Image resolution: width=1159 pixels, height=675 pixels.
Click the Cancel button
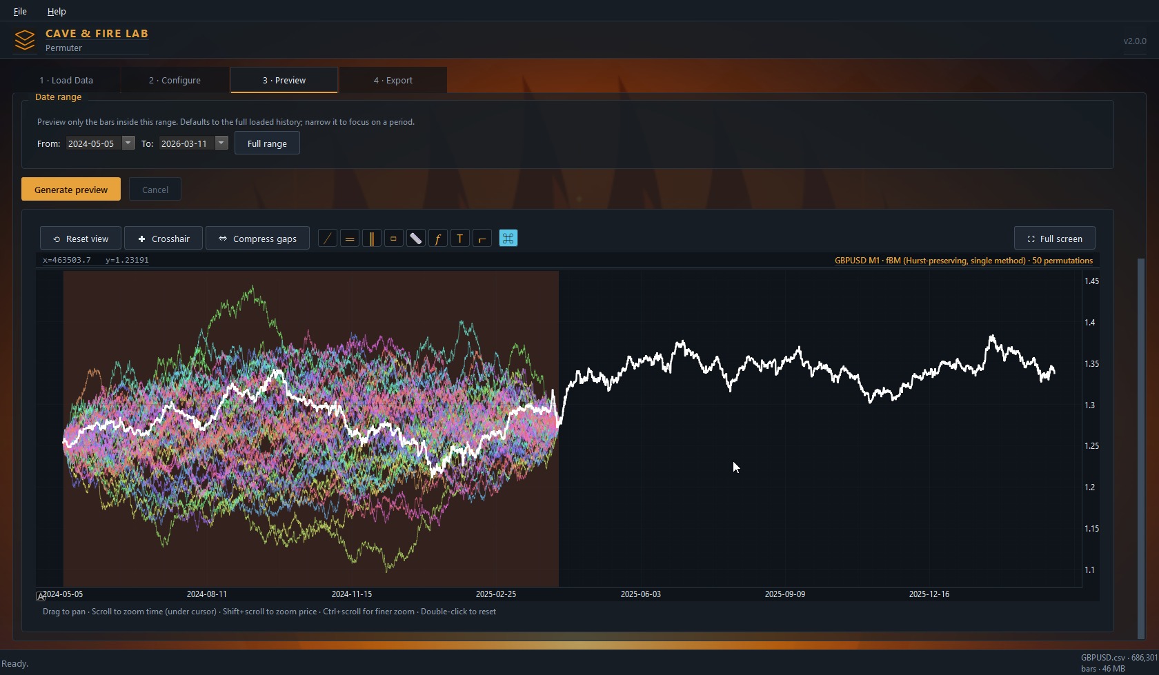point(155,190)
